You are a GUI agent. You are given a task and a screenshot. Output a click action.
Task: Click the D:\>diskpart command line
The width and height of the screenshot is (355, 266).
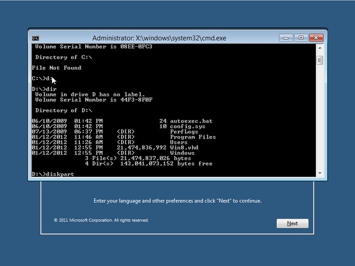(54, 175)
